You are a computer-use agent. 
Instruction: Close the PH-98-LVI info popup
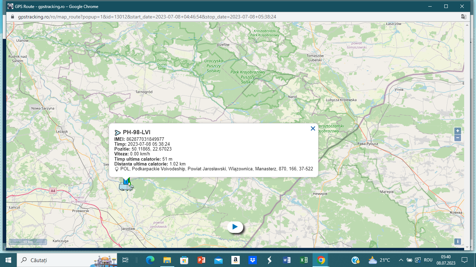click(313, 129)
